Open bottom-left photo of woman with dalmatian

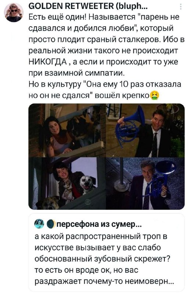pos(67,183)
